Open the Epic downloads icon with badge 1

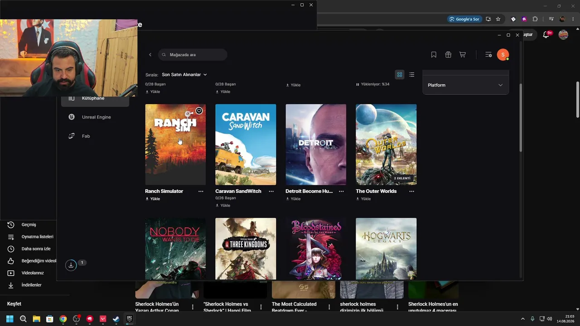click(x=71, y=265)
